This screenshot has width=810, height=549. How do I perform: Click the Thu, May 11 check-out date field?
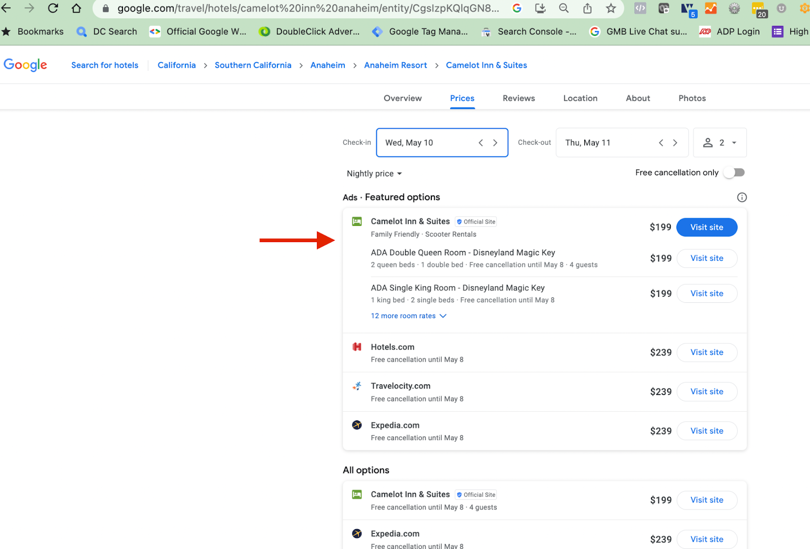[622, 143]
